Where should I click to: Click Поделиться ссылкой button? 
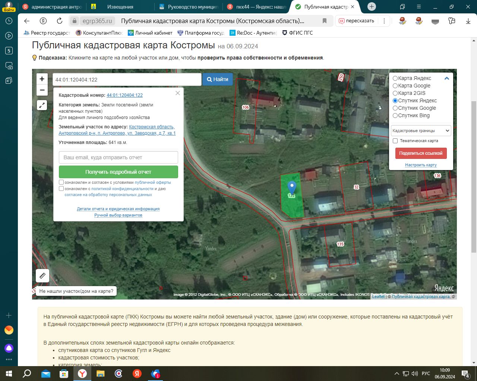click(x=421, y=153)
